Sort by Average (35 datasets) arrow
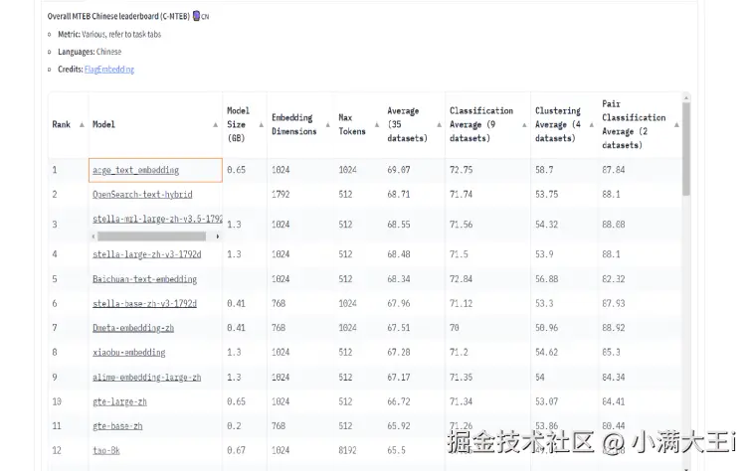 [x=440, y=124]
